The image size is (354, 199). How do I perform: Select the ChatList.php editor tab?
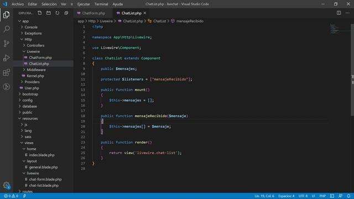point(132,13)
